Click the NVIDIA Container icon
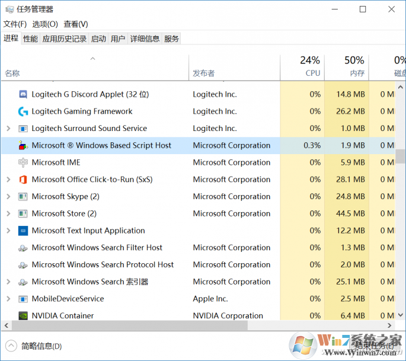The width and height of the screenshot is (406, 361). [23, 316]
